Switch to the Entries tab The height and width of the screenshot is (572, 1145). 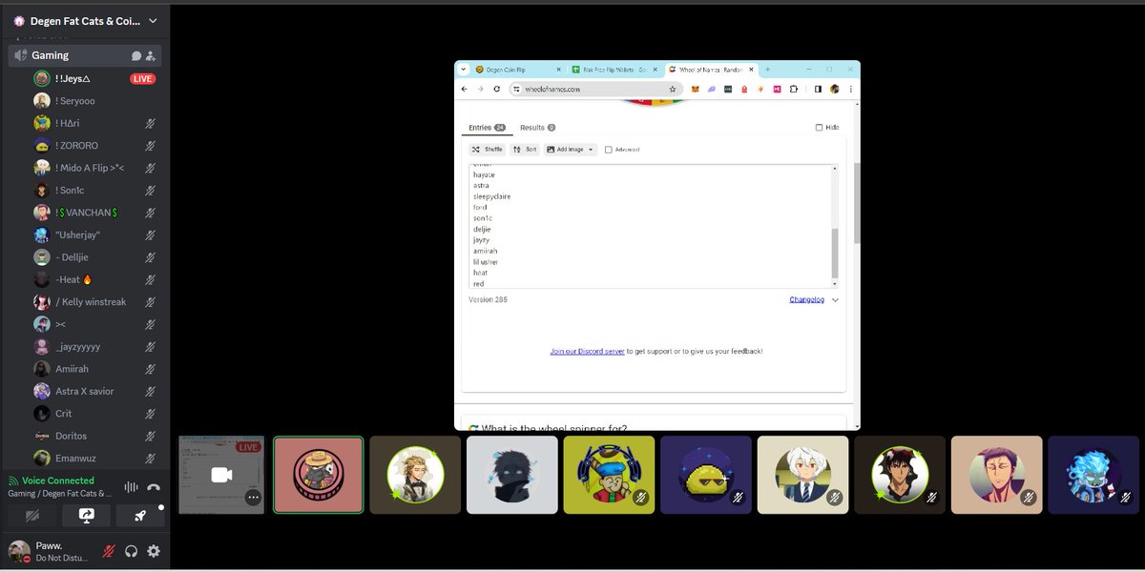coord(487,128)
